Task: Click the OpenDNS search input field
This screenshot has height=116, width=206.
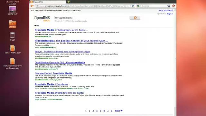Action: point(92,18)
